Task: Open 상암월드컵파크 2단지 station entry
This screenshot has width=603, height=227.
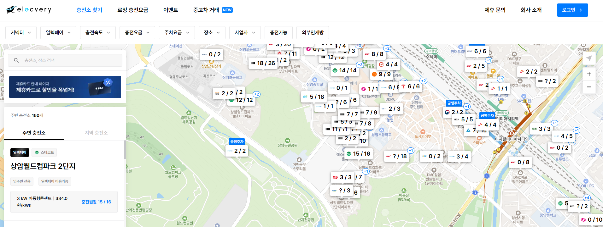Action: tap(43, 166)
